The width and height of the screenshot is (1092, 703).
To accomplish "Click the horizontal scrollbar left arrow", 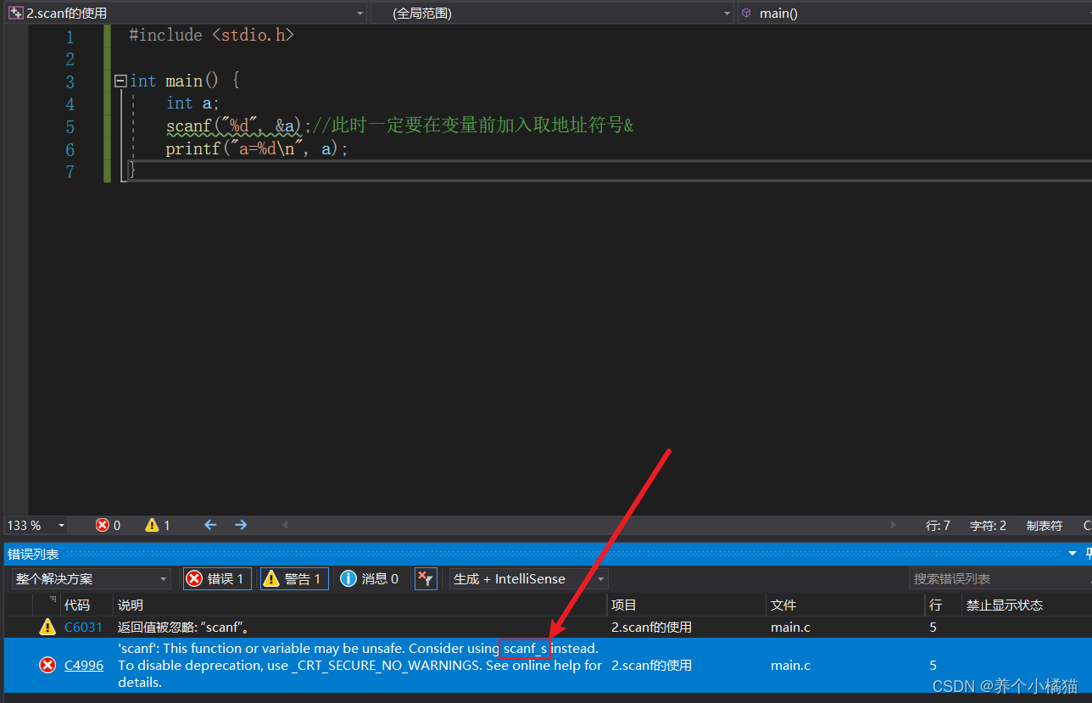I will 284,525.
